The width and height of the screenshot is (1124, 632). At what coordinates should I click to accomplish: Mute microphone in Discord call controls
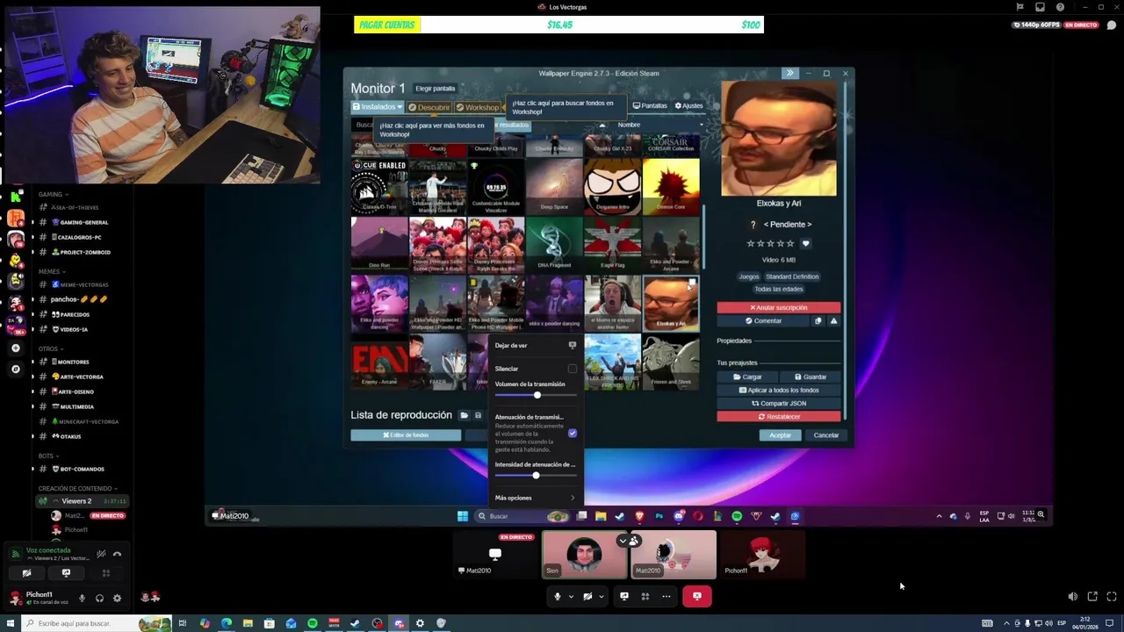pyautogui.click(x=557, y=596)
